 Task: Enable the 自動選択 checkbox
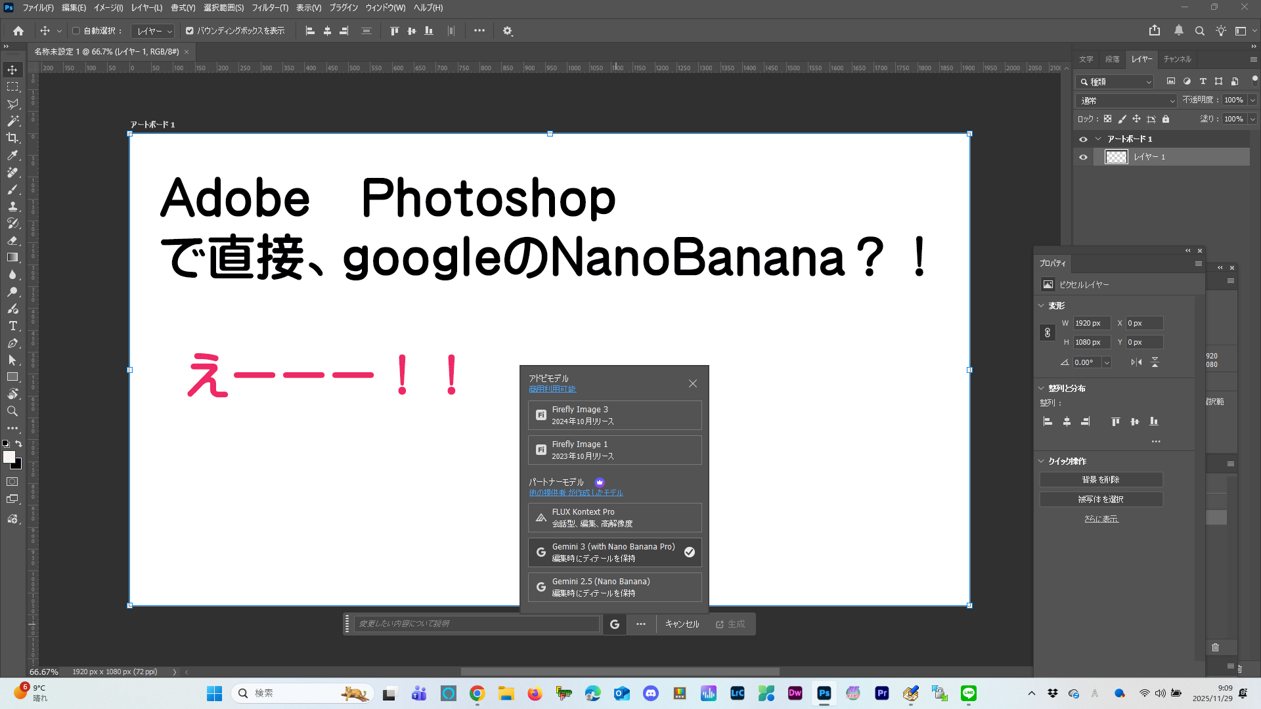pos(76,31)
